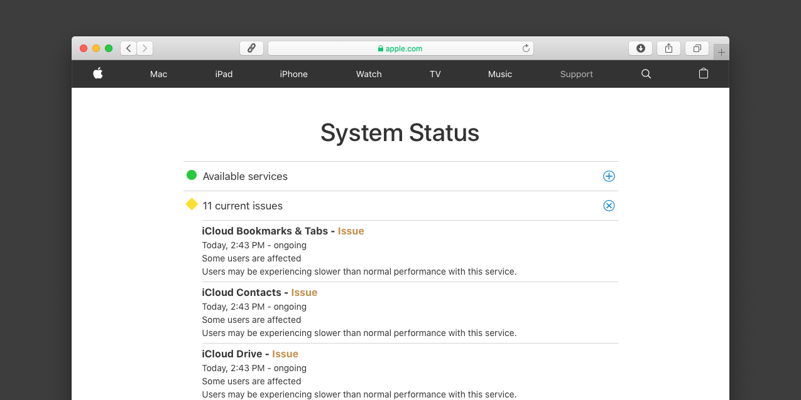This screenshot has height=400, width=801.
Task: Click the apple.com address bar
Action: pyautogui.click(x=400, y=48)
